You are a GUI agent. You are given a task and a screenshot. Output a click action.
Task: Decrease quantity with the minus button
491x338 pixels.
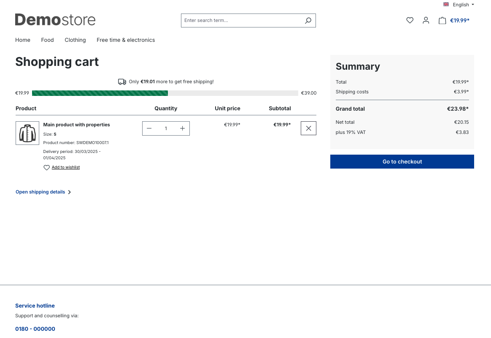tap(149, 128)
